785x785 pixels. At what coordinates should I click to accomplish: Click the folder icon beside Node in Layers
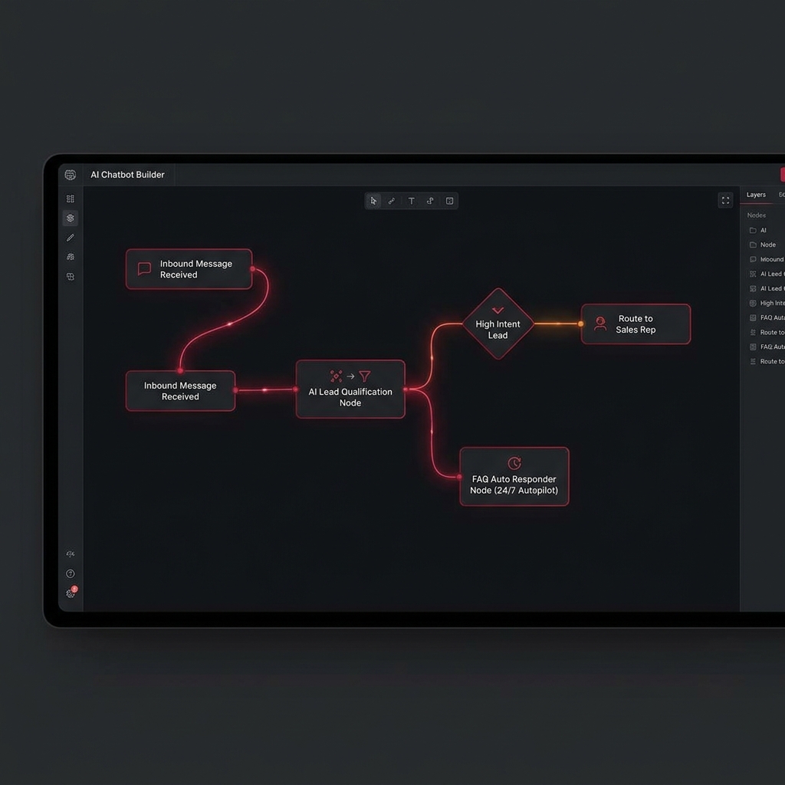[x=753, y=245]
